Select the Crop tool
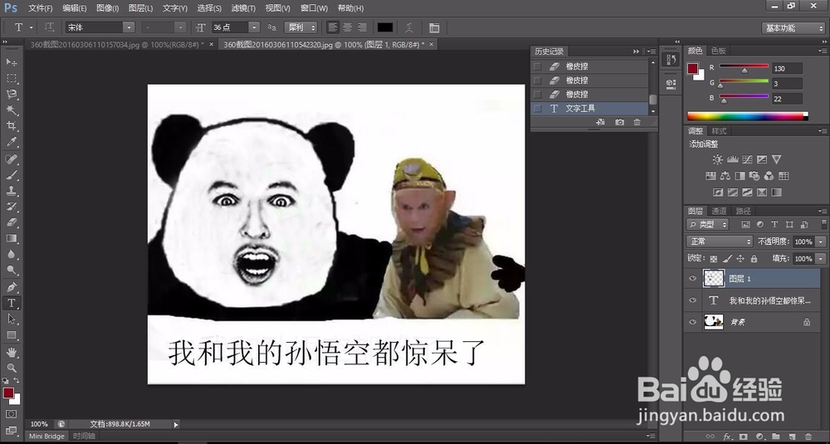830x444 pixels. tap(11, 126)
